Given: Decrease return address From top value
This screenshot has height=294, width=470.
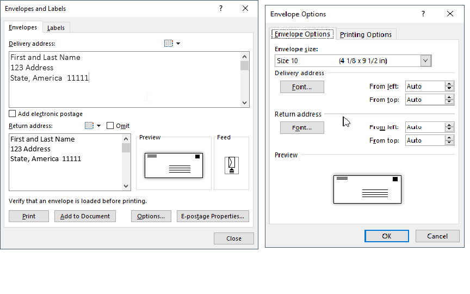Looking at the screenshot, I should [449, 143].
